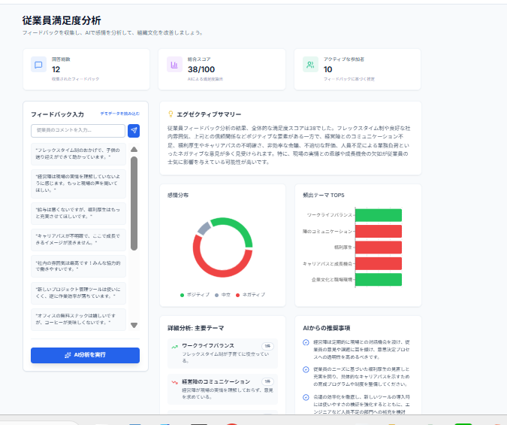
Task: Focus the 従業員のコメントを入力 text field
Action: coord(77,130)
